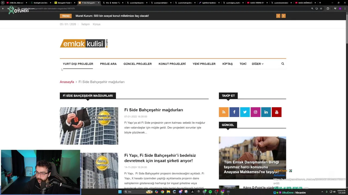Open YENİ PROJELER menu item
The image size is (348, 195).
204,64
